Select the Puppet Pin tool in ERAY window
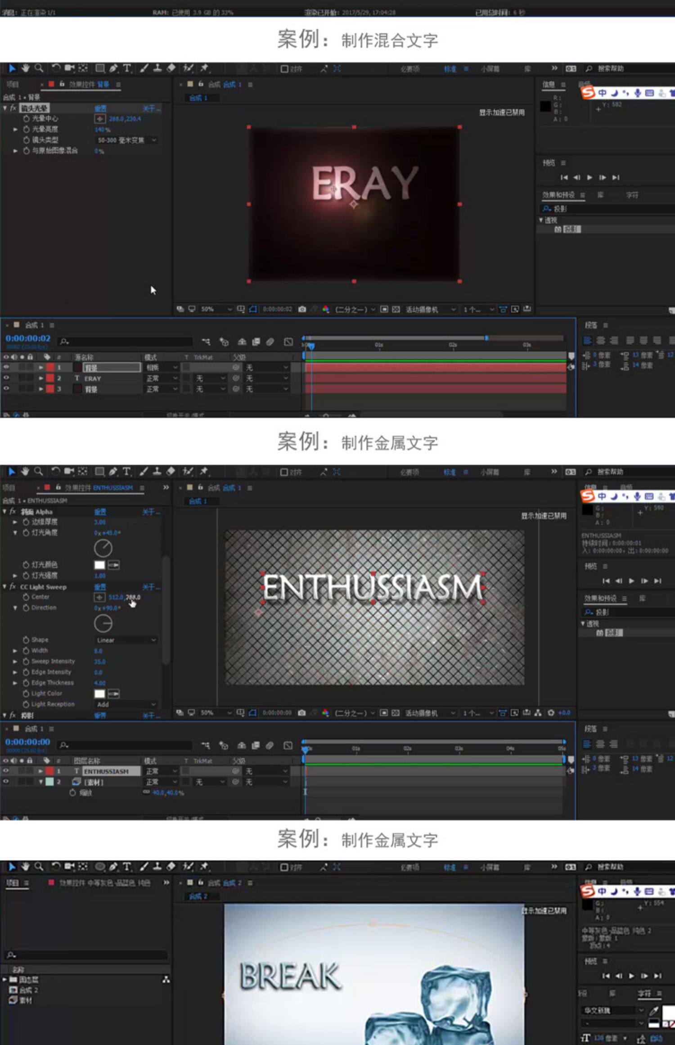This screenshot has width=675, height=1045. [204, 68]
